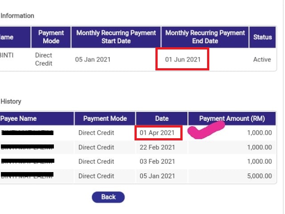Screen dimensions: 285x214
Task: Click the Status column header
Action: tap(262, 37)
